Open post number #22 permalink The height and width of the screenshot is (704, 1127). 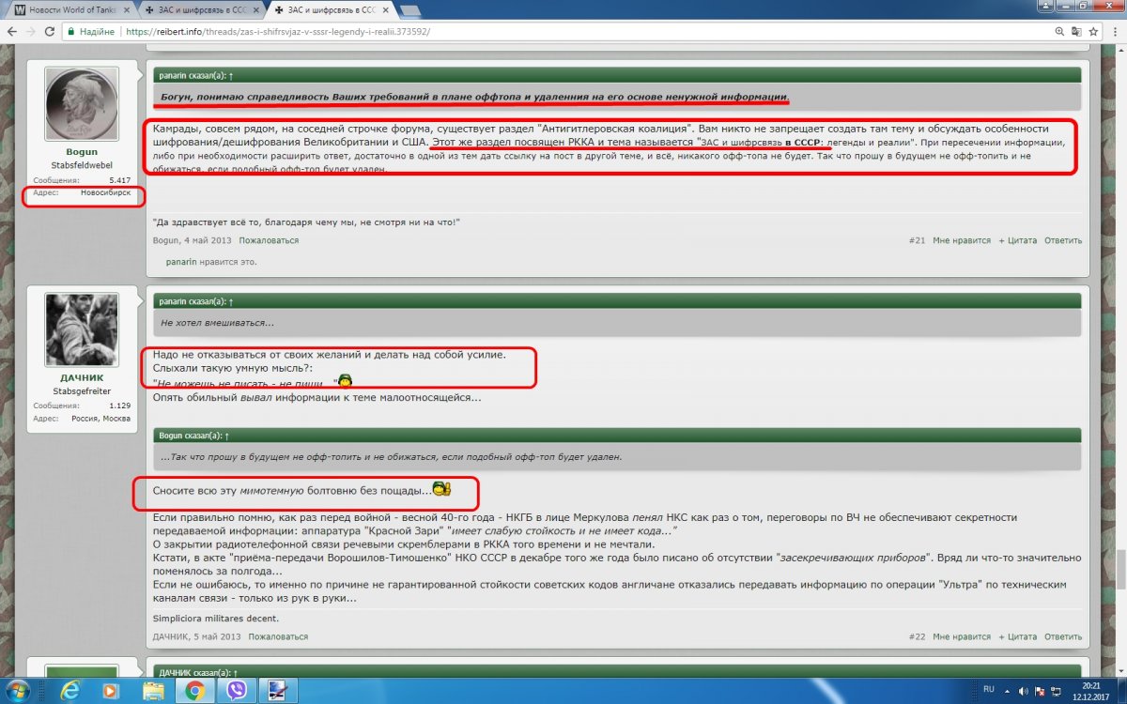(x=918, y=636)
